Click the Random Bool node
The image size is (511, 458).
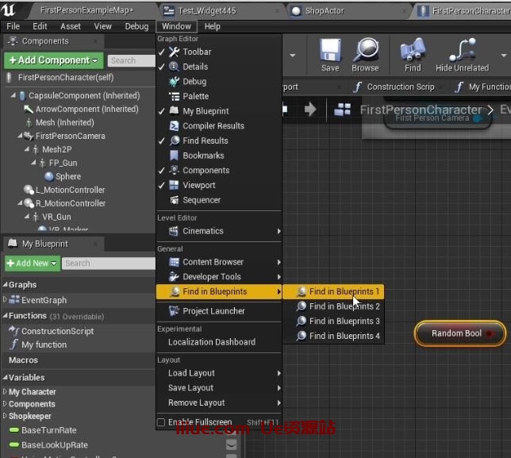[x=457, y=333]
